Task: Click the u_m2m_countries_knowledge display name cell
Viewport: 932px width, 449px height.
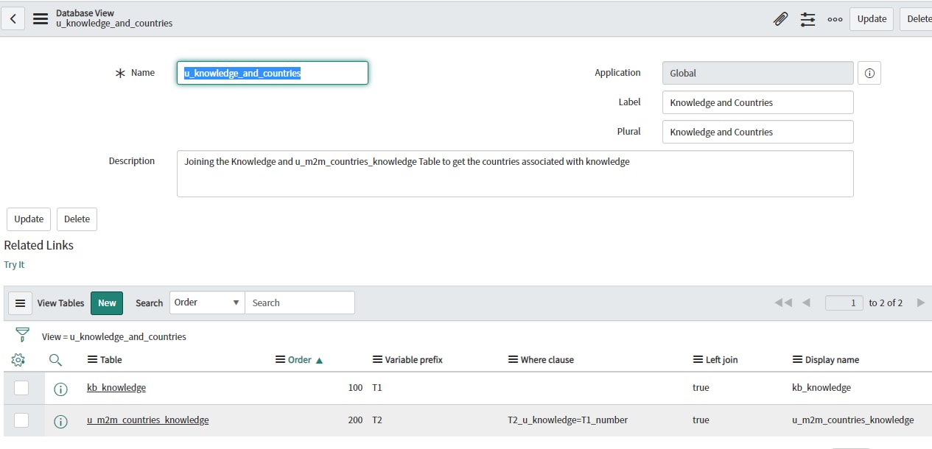Action: pos(853,420)
